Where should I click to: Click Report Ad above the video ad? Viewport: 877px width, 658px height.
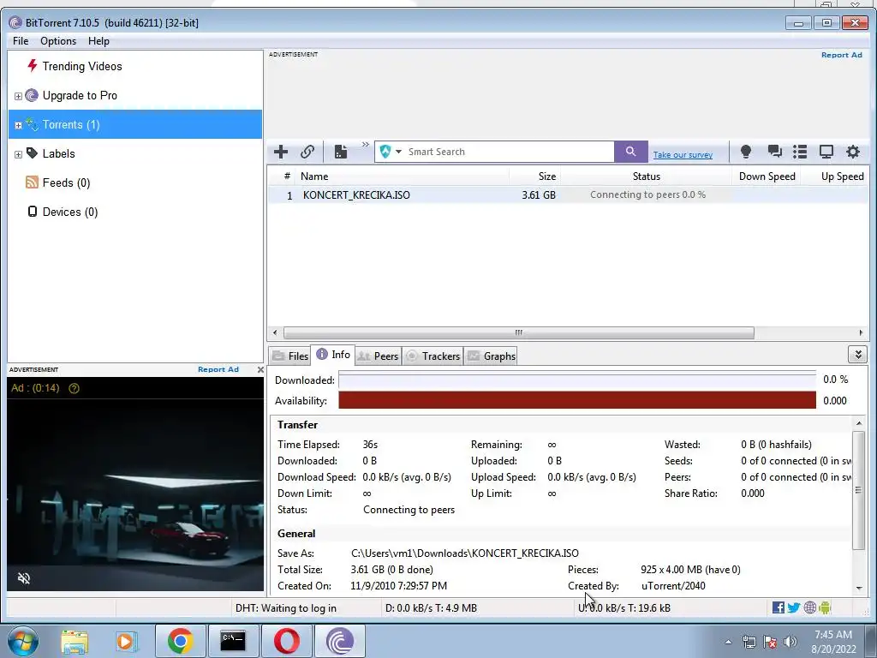218,369
